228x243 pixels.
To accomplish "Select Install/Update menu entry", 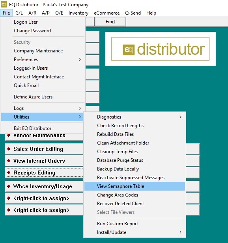I will click(x=135, y=232).
